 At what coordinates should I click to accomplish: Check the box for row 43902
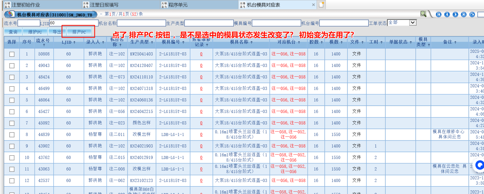click(12, 146)
